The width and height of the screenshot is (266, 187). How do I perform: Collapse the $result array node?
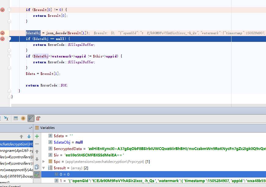click(x=43, y=168)
